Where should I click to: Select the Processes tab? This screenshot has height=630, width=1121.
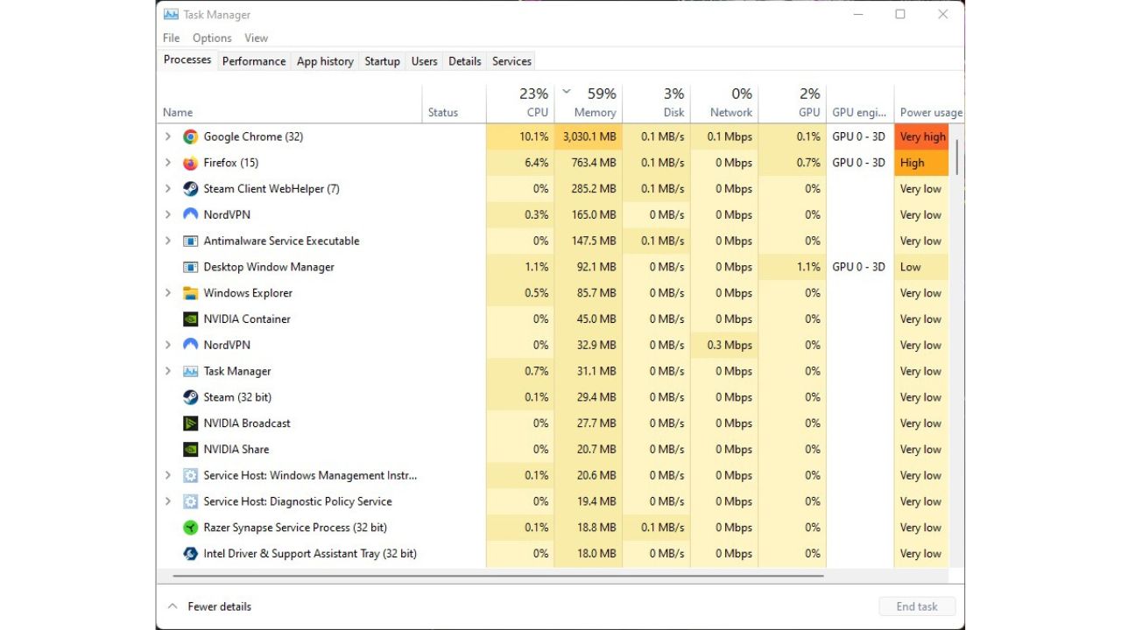point(187,59)
